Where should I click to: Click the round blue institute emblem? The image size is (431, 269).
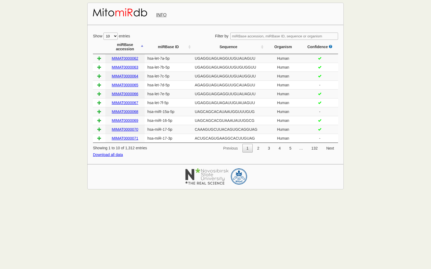(239, 176)
